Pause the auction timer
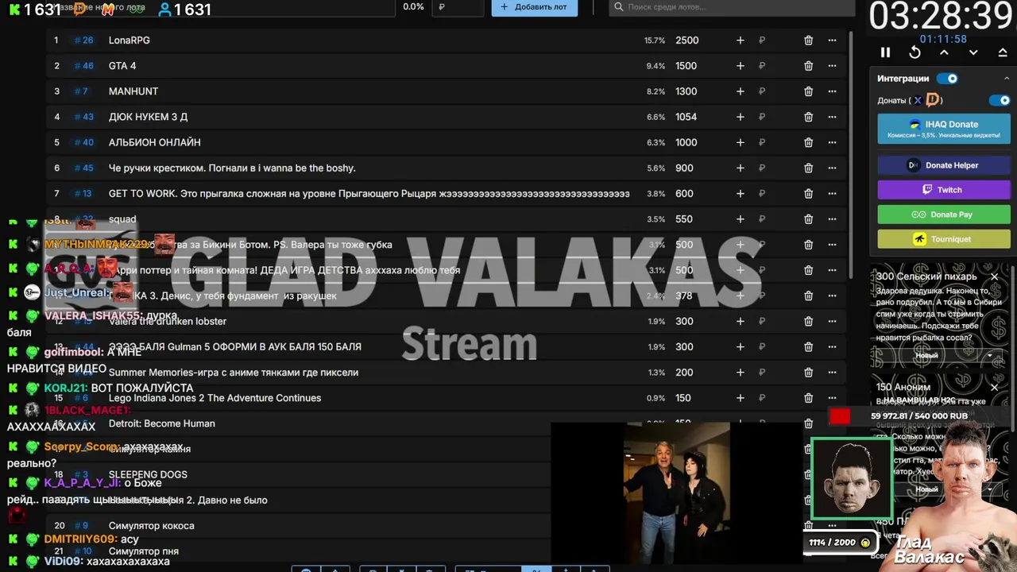1017x572 pixels. pos(885,52)
